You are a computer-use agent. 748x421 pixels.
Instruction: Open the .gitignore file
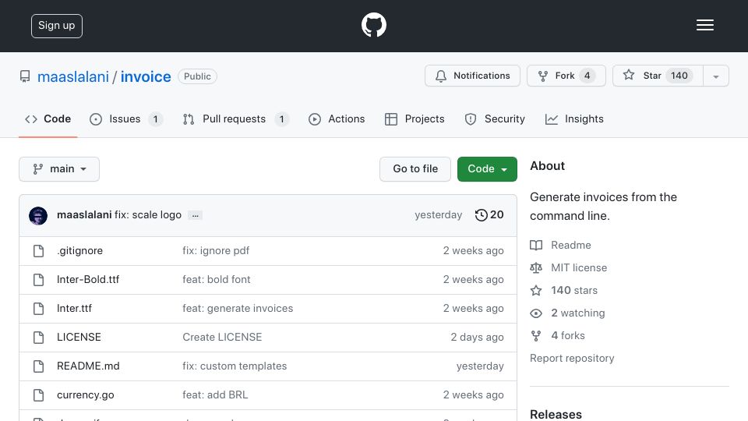tap(79, 250)
